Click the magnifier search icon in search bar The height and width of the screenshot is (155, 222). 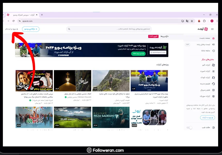pos(69,29)
